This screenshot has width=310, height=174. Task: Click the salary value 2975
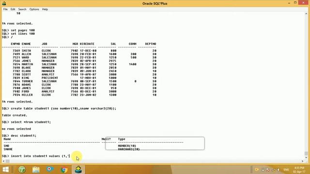(112, 61)
